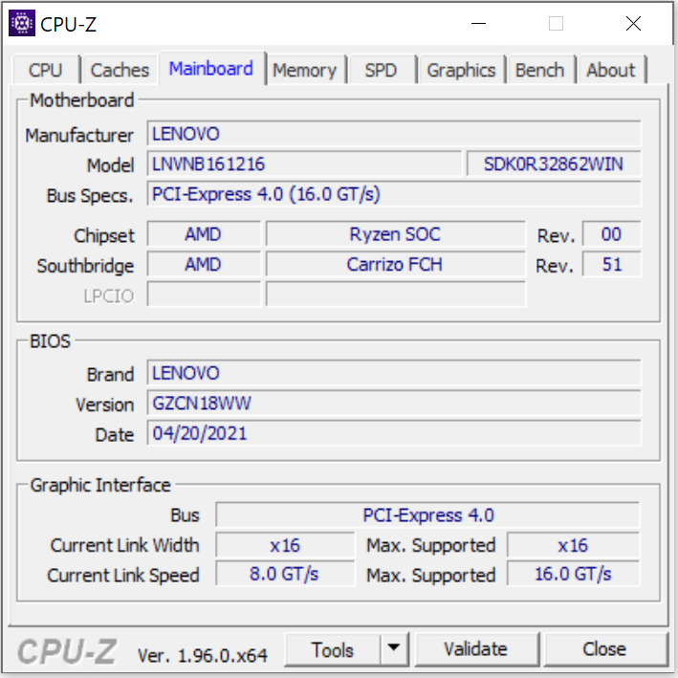Screen dimensions: 678x678
Task: Switch to the SPD tab
Action: pyautogui.click(x=381, y=70)
